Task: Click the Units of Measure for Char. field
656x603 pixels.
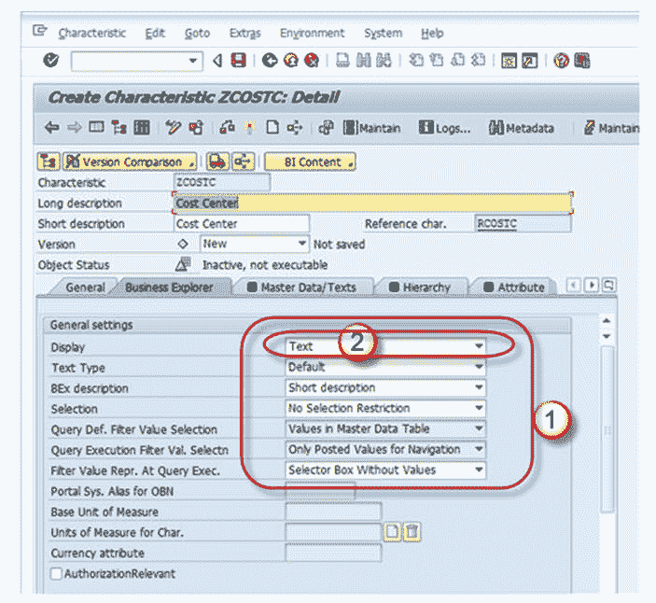Action: [333, 532]
